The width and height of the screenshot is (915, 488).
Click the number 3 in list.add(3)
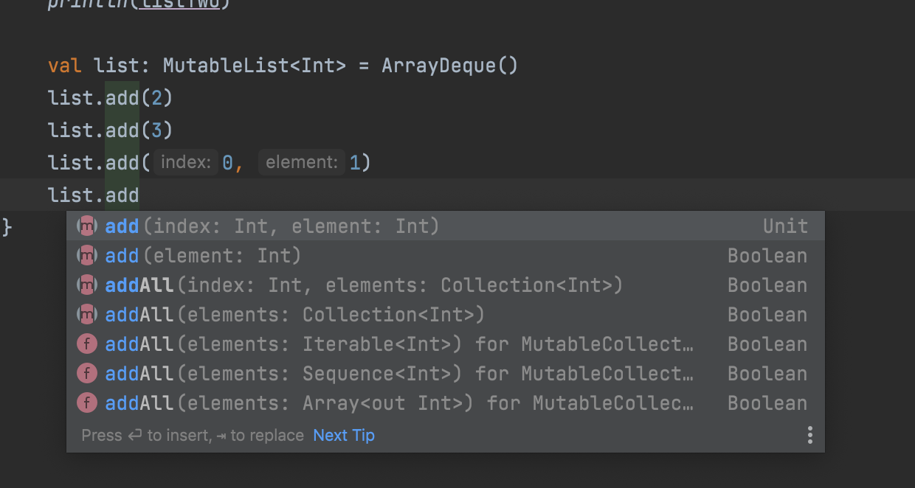point(156,130)
